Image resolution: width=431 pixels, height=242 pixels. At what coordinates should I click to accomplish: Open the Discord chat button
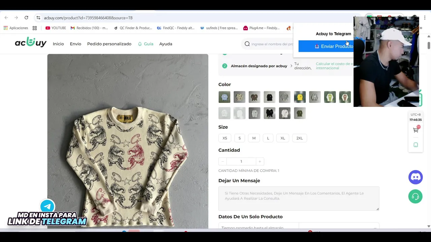(x=416, y=177)
